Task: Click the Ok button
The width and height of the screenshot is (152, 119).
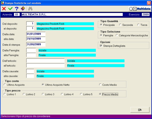Action: (x=140, y=110)
